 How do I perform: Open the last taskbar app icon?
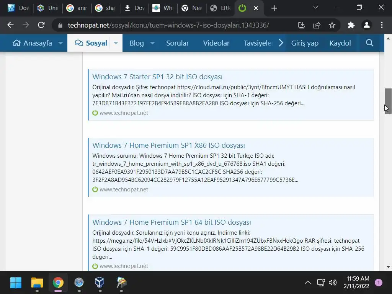pos(121,283)
